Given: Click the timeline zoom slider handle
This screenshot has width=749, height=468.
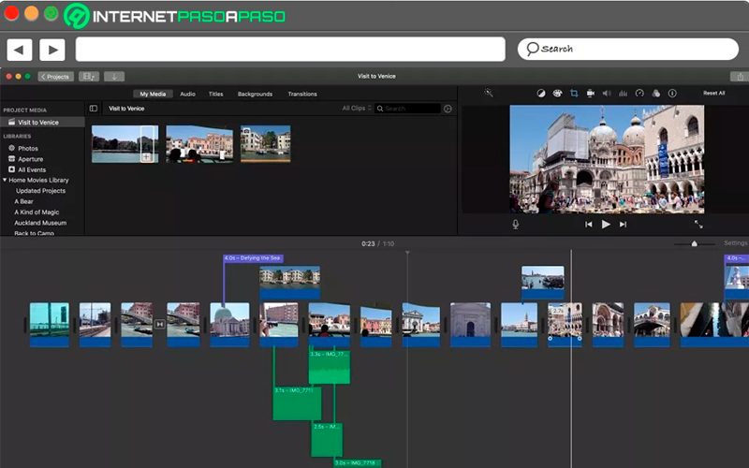Looking at the screenshot, I should tap(694, 243).
